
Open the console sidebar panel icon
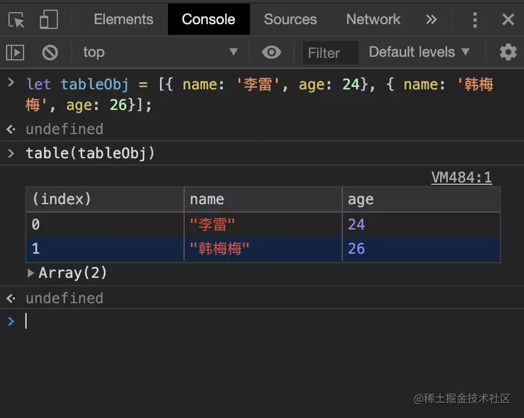(15, 53)
